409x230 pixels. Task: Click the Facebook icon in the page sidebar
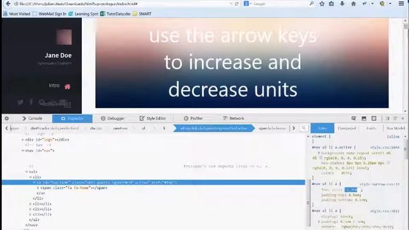(x=31, y=102)
